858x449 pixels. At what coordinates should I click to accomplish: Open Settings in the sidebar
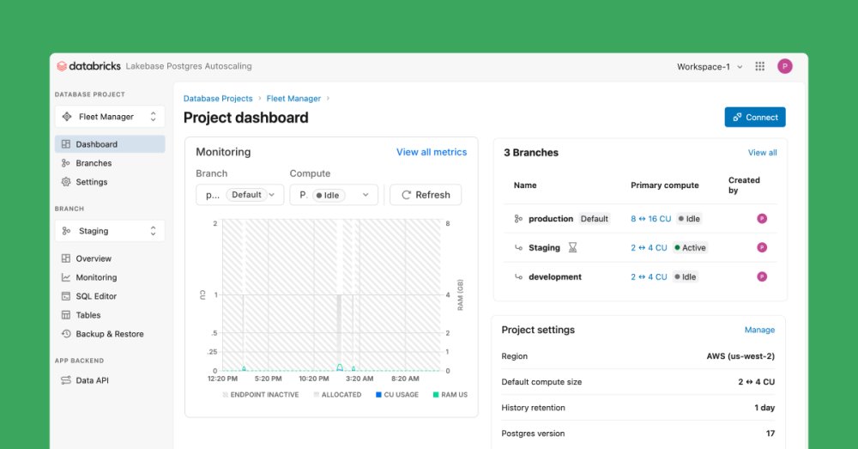110,182
